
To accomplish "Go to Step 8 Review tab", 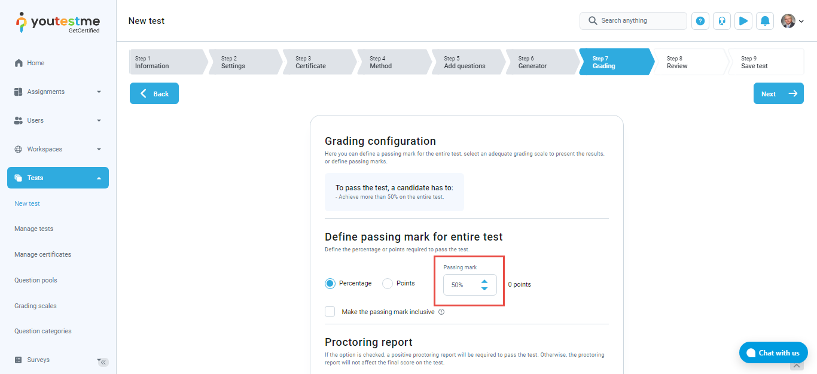I will pos(688,62).
